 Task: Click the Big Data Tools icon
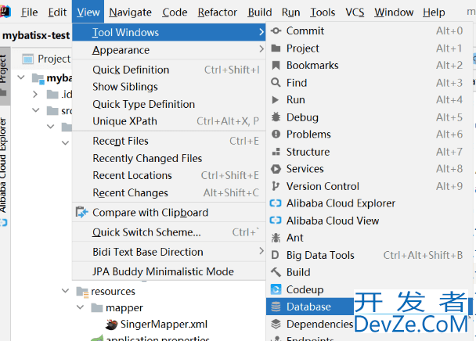pyautogui.click(x=275, y=255)
